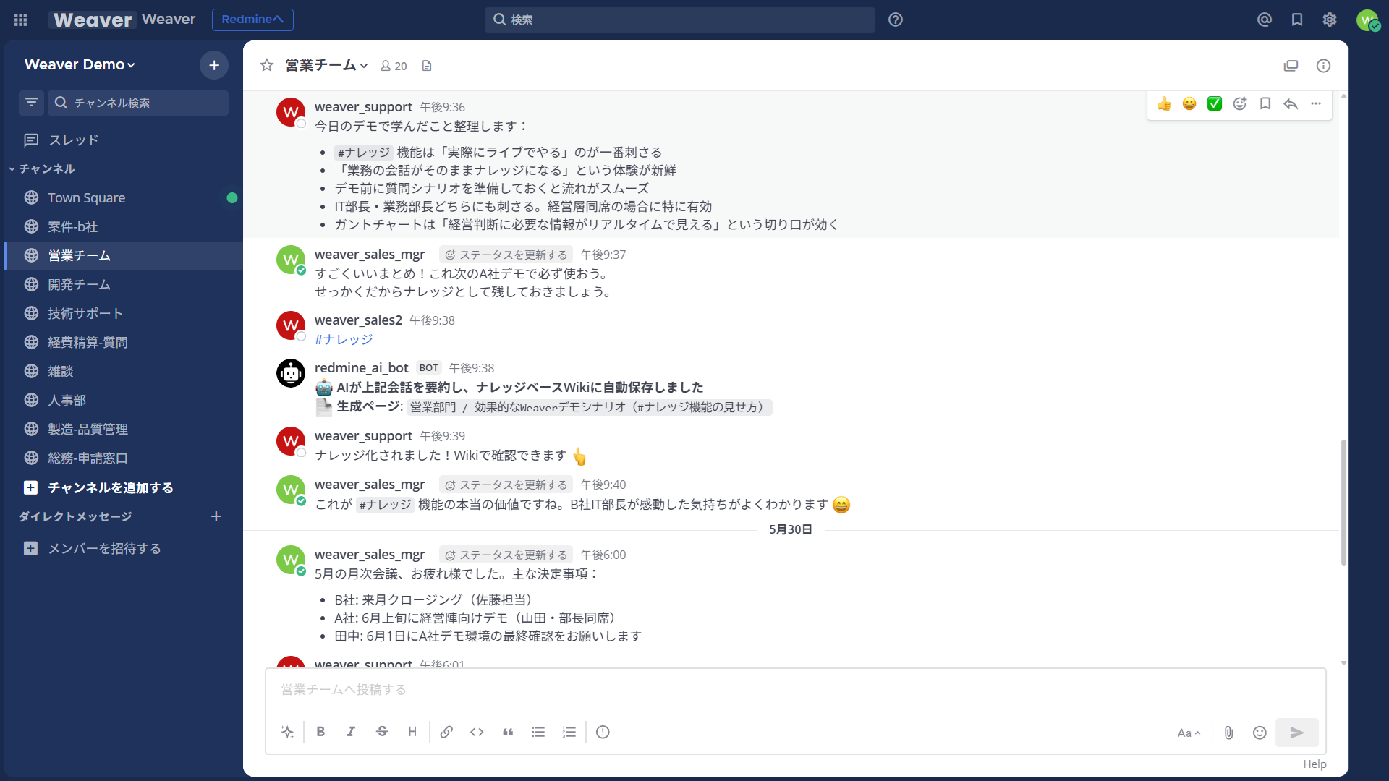
Task: Click in the 営業チームへ投稿する message box
Action: click(795, 690)
